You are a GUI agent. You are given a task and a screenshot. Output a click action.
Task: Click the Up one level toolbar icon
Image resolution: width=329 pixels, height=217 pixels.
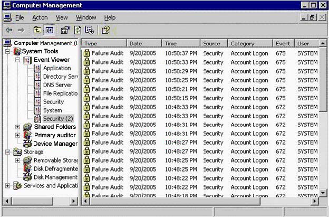[37, 30]
